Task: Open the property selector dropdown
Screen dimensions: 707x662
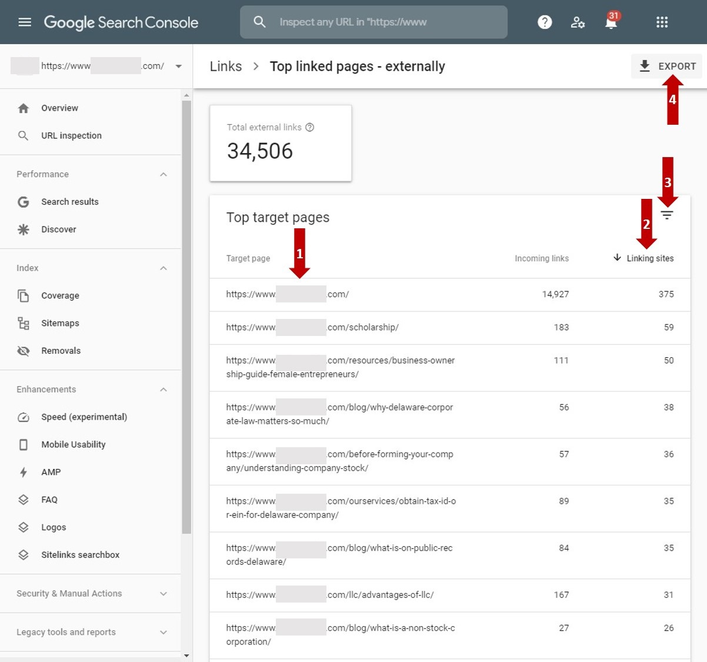Action: tap(178, 66)
